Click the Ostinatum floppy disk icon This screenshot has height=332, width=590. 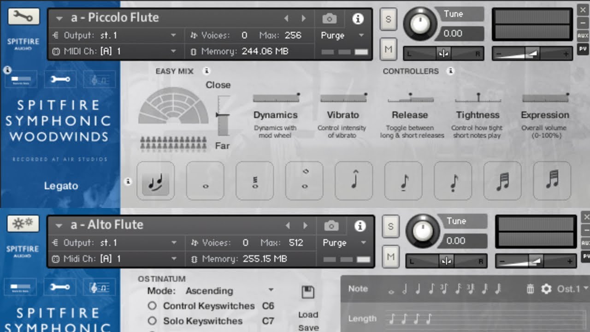[308, 292]
